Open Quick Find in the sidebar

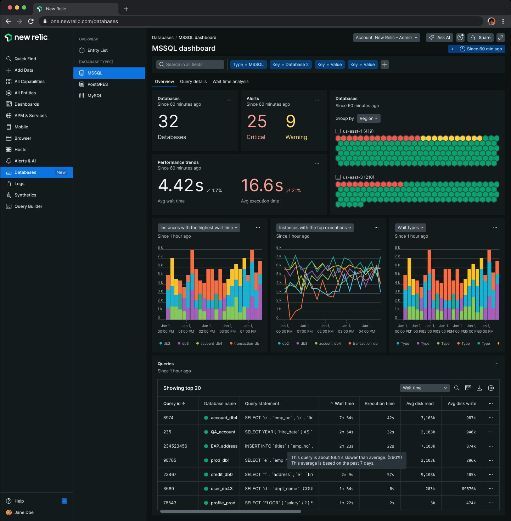[25, 59]
